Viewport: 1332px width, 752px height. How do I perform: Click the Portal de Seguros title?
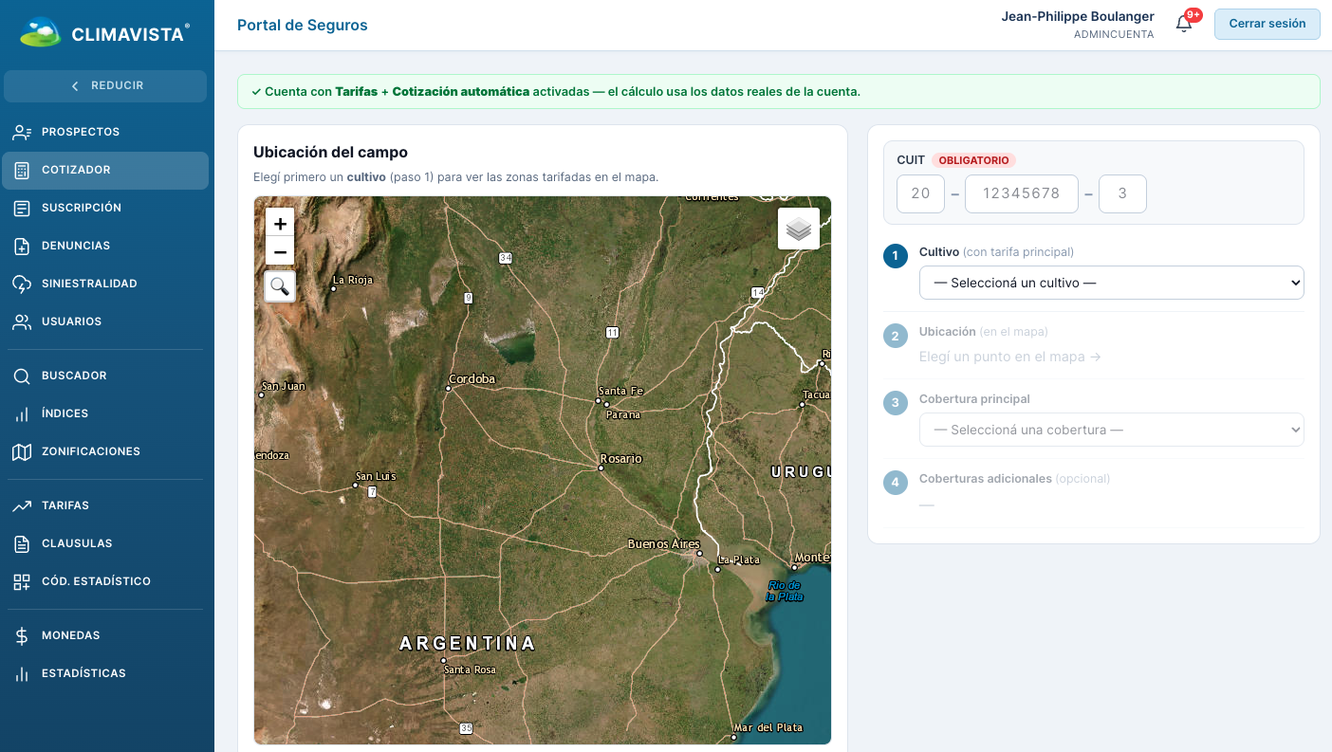coord(302,26)
